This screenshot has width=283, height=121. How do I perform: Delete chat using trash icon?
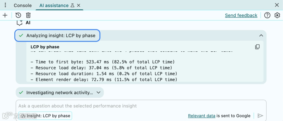28,15
